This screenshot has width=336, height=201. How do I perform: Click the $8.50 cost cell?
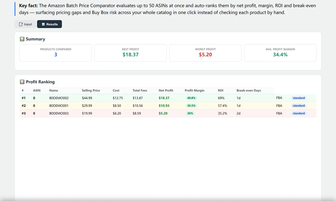point(117,106)
